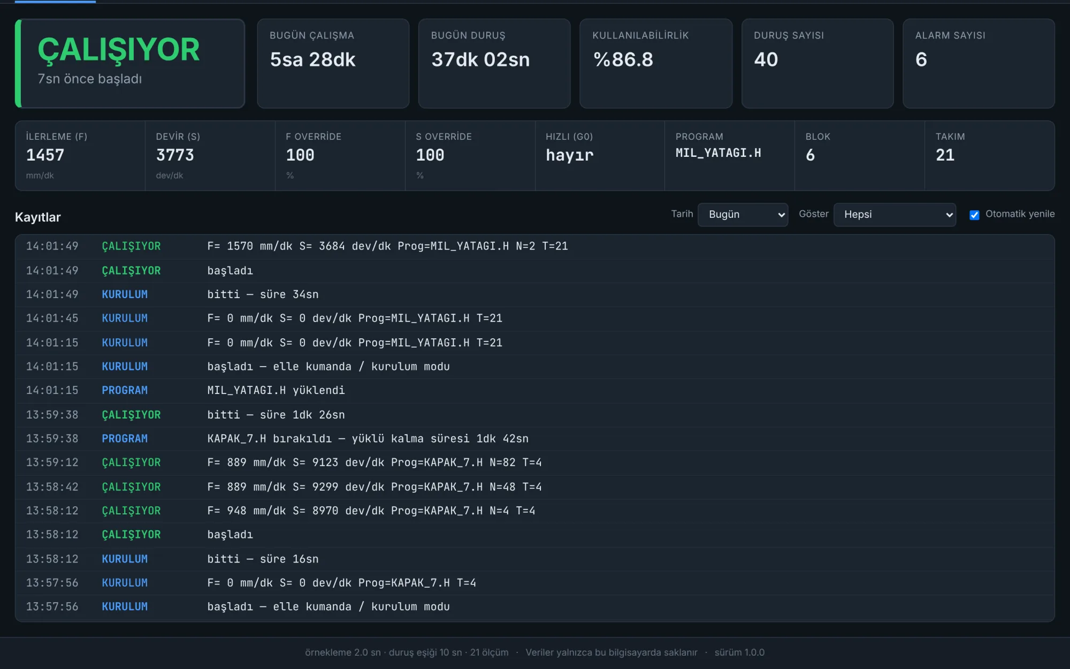This screenshot has height=669, width=1070.
Task: Click the Duruş Sayısı value 40
Action: [x=766, y=59]
